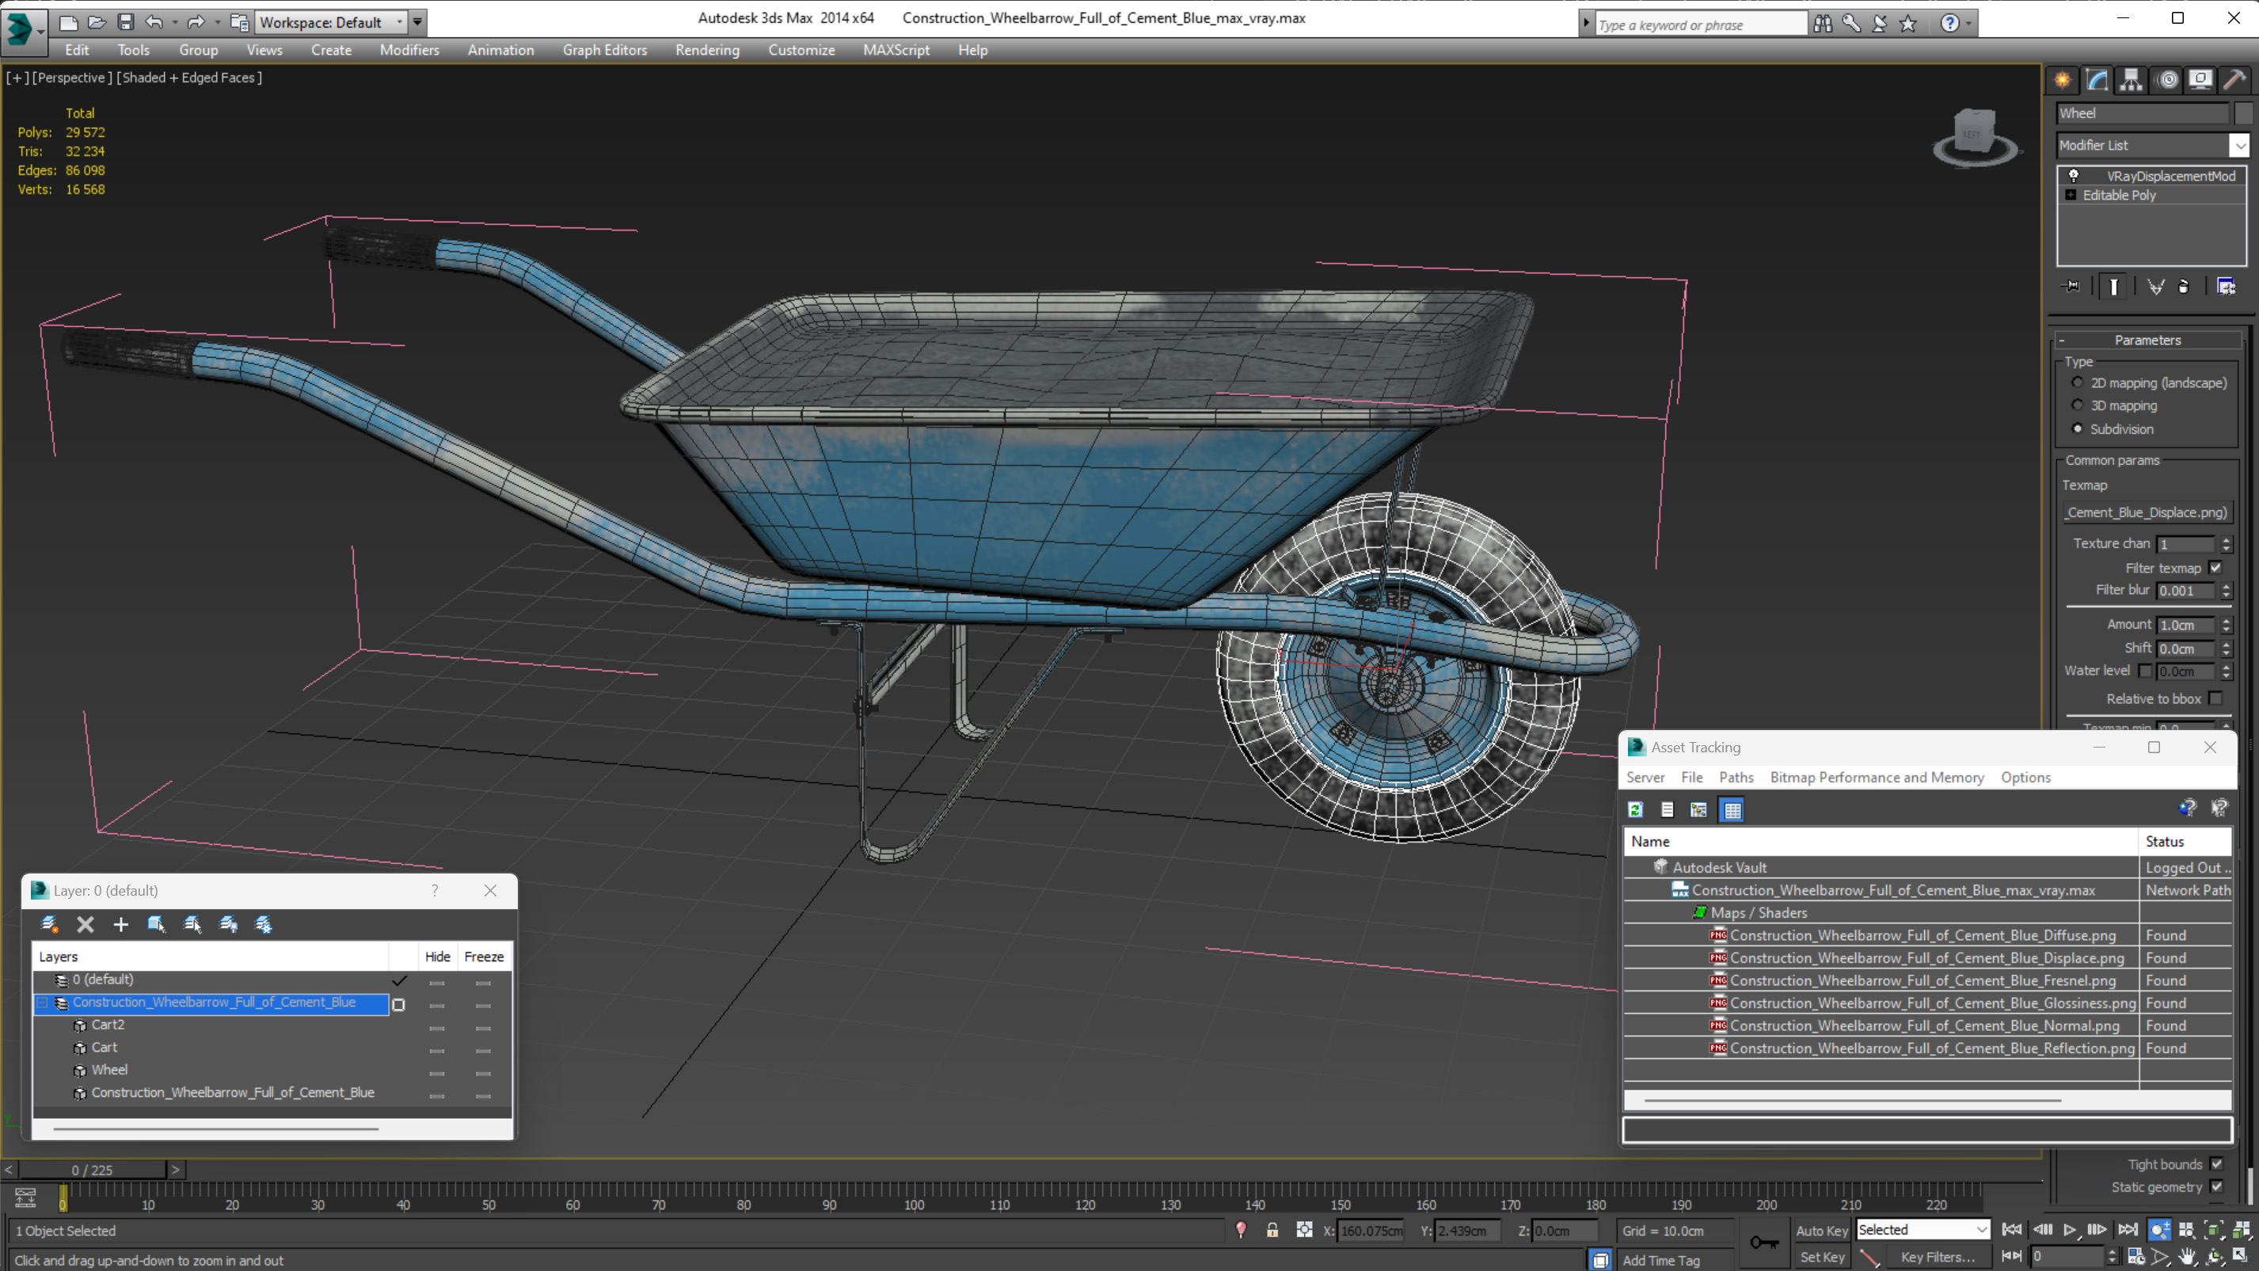This screenshot has height=1271, width=2259.
Task: Click the Save File icon
Action: (x=125, y=22)
